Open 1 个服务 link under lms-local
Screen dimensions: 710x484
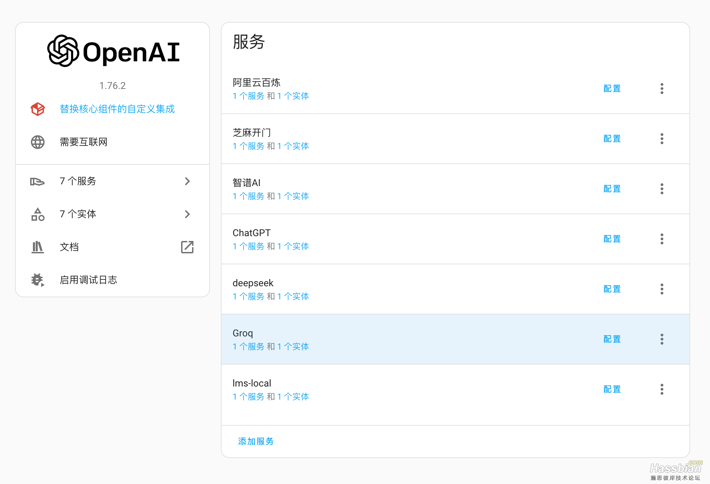click(249, 397)
